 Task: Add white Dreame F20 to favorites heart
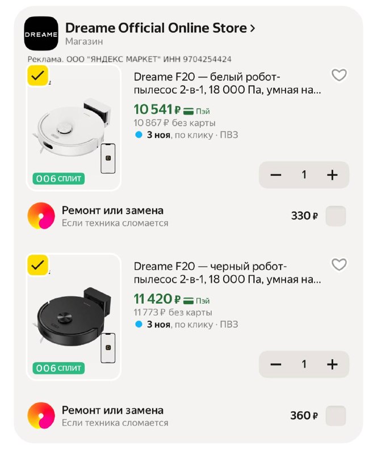pyautogui.click(x=339, y=75)
